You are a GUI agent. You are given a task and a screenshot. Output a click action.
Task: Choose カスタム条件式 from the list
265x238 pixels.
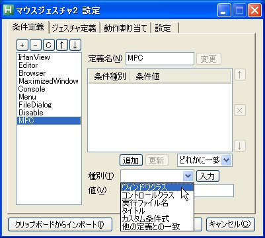tap(157, 219)
